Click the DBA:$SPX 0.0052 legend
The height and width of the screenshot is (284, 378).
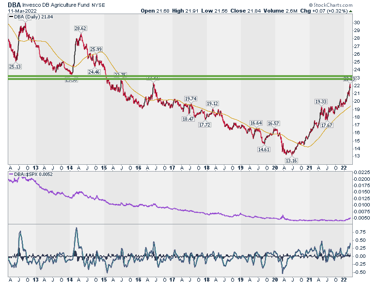(31, 174)
